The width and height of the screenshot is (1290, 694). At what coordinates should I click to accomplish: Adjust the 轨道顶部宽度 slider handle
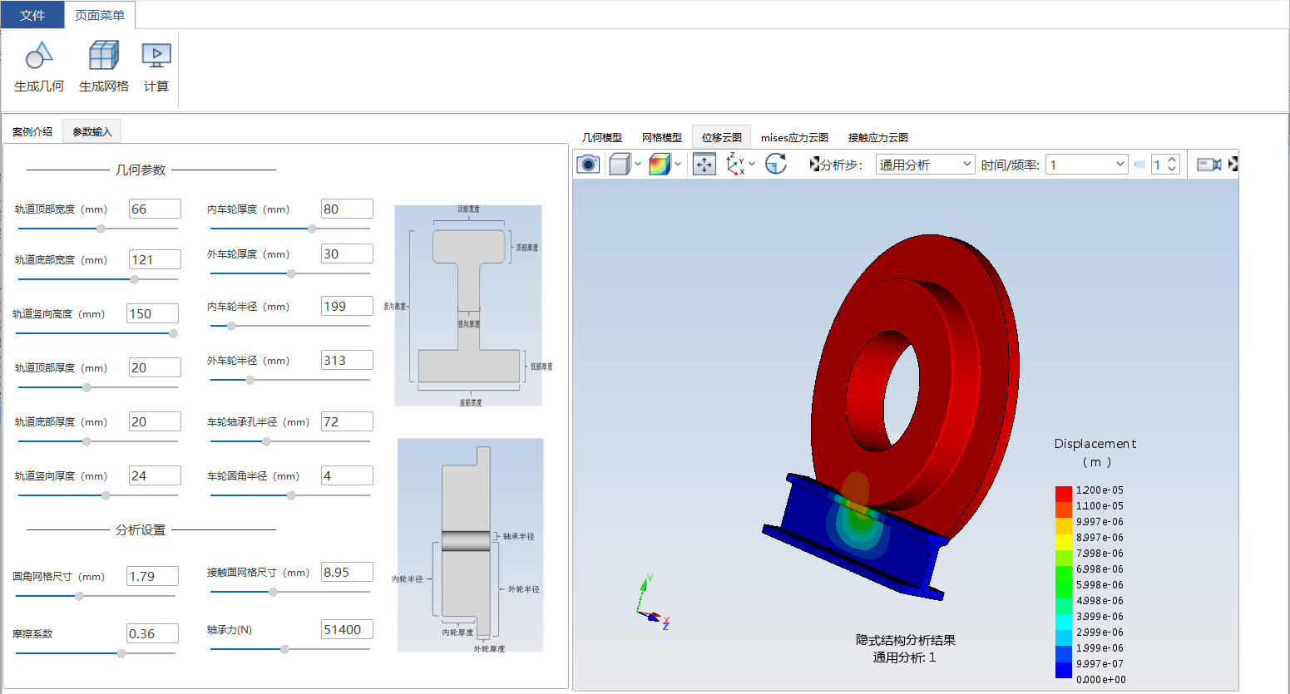(x=101, y=229)
